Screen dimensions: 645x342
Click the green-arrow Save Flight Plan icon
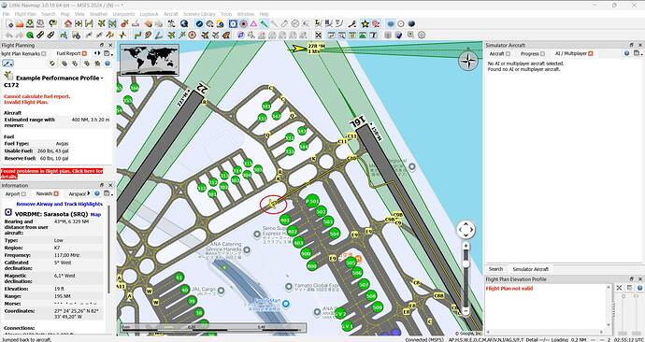coord(30,24)
